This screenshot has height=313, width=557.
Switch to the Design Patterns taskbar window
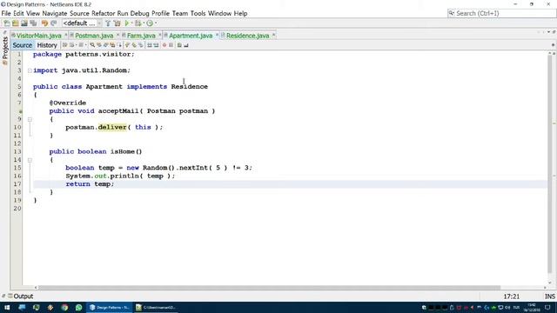(x=110, y=307)
